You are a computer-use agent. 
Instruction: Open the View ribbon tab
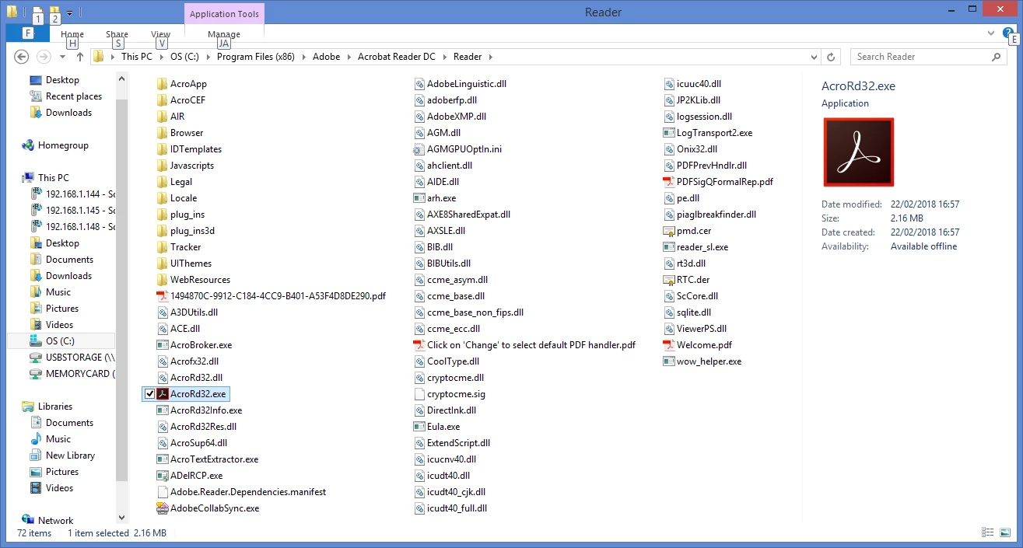pos(161,34)
